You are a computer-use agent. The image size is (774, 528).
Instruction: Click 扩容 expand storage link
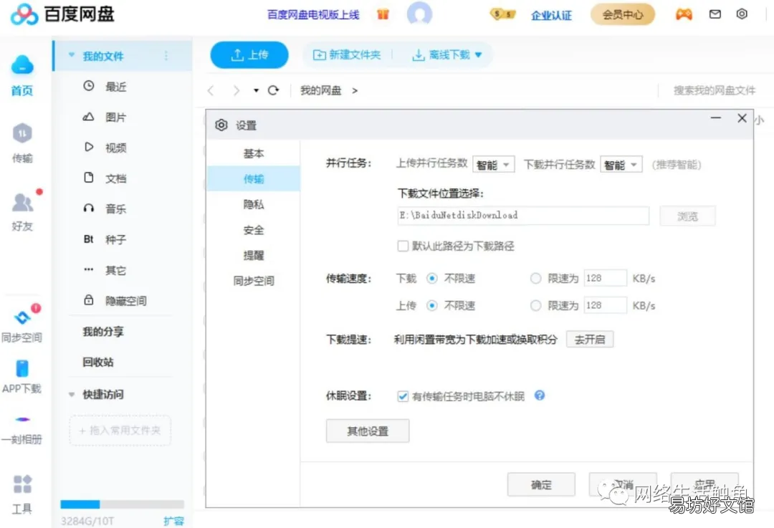(x=173, y=521)
